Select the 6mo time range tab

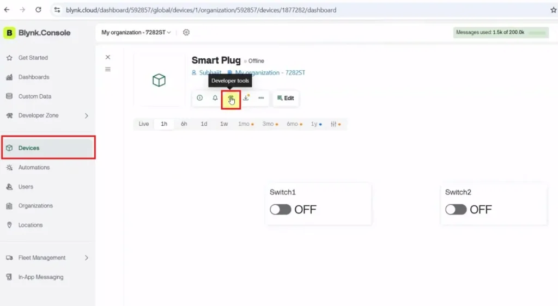294,124
